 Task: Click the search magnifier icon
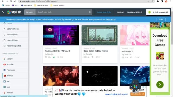point(89,12)
